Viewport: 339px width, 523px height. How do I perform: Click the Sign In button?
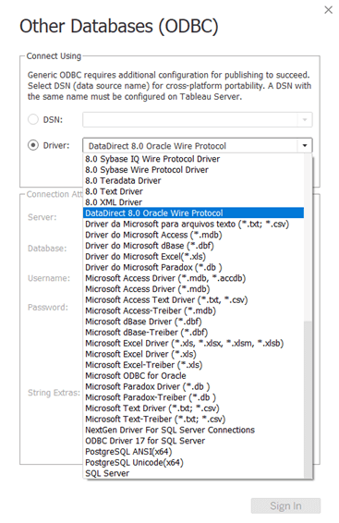285,505
